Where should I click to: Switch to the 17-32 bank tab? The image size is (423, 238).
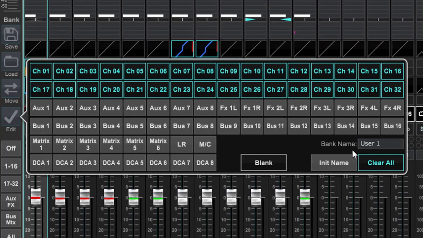(11, 184)
